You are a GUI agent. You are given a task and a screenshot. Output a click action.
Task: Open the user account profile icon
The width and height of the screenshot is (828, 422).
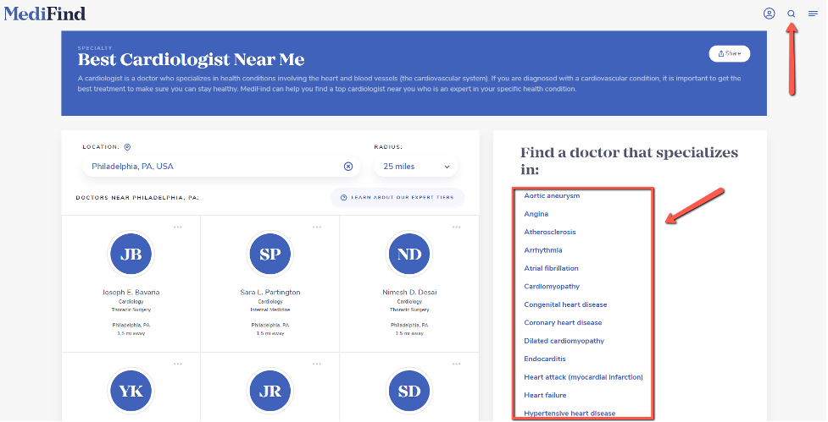coord(769,14)
